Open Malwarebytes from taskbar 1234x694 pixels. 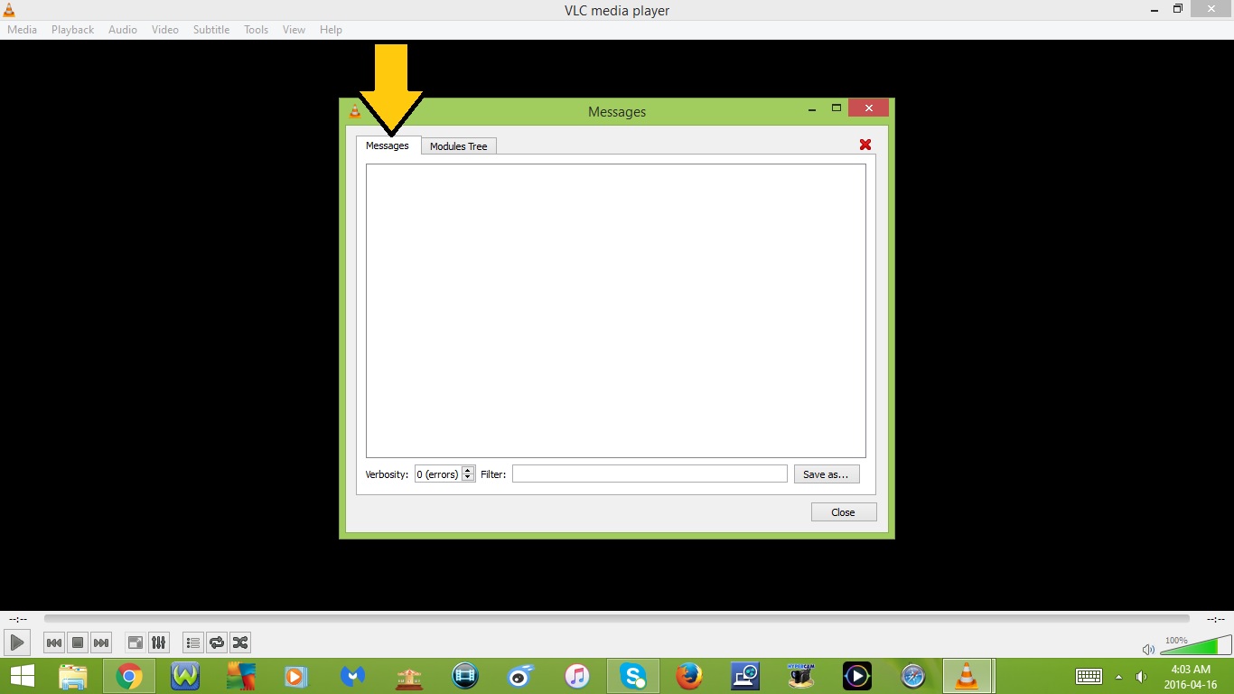352,676
